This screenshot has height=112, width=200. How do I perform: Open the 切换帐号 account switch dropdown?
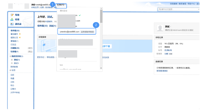(x=61, y=5)
